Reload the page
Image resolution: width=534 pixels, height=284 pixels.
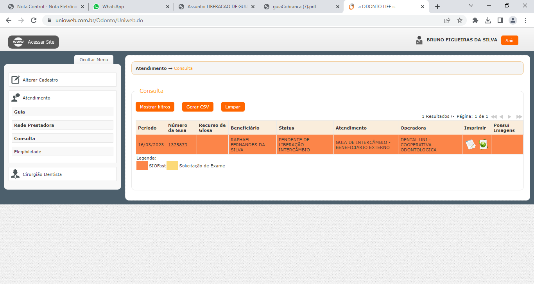pyautogui.click(x=34, y=20)
